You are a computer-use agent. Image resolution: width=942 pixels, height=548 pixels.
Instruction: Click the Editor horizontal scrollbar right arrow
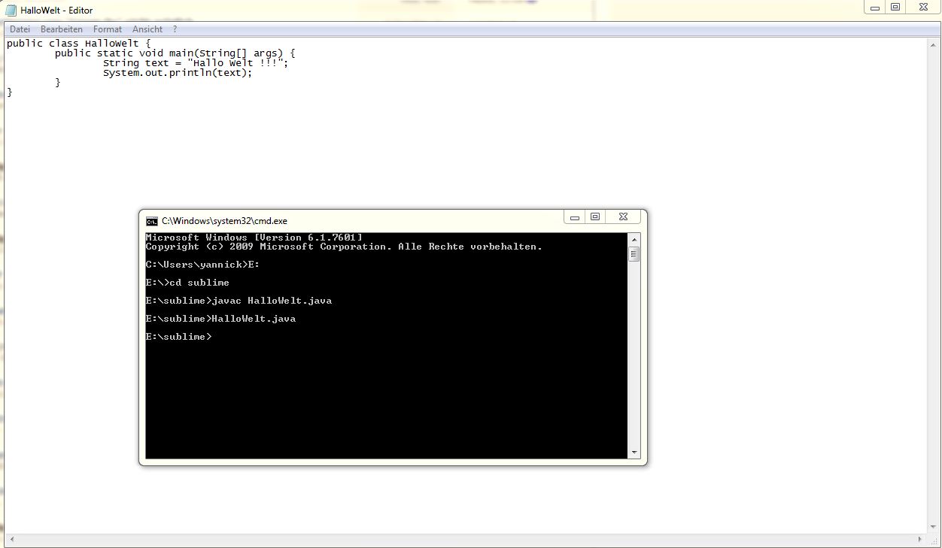(920, 540)
